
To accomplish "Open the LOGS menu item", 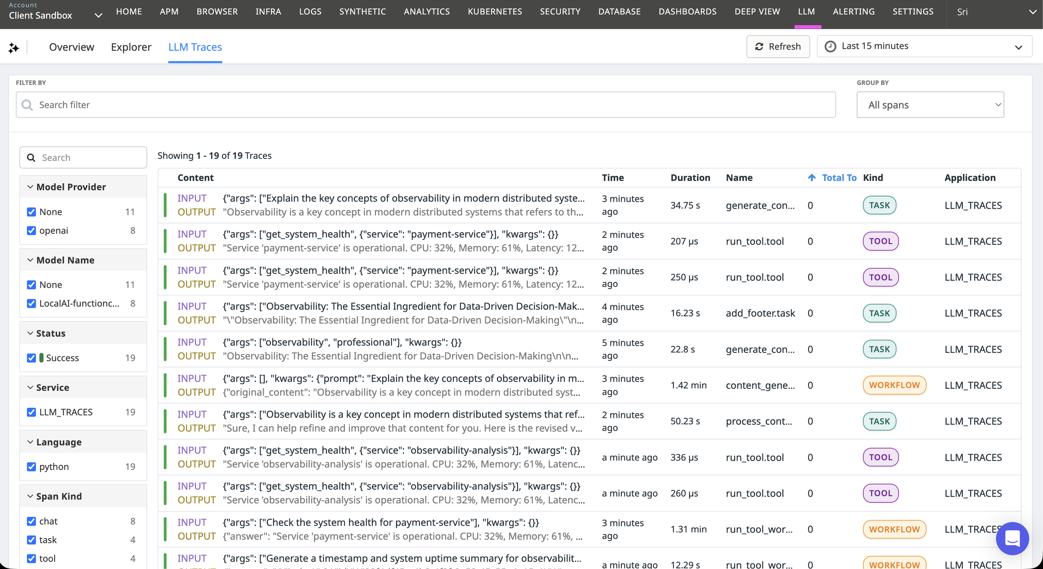I will [310, 12].
